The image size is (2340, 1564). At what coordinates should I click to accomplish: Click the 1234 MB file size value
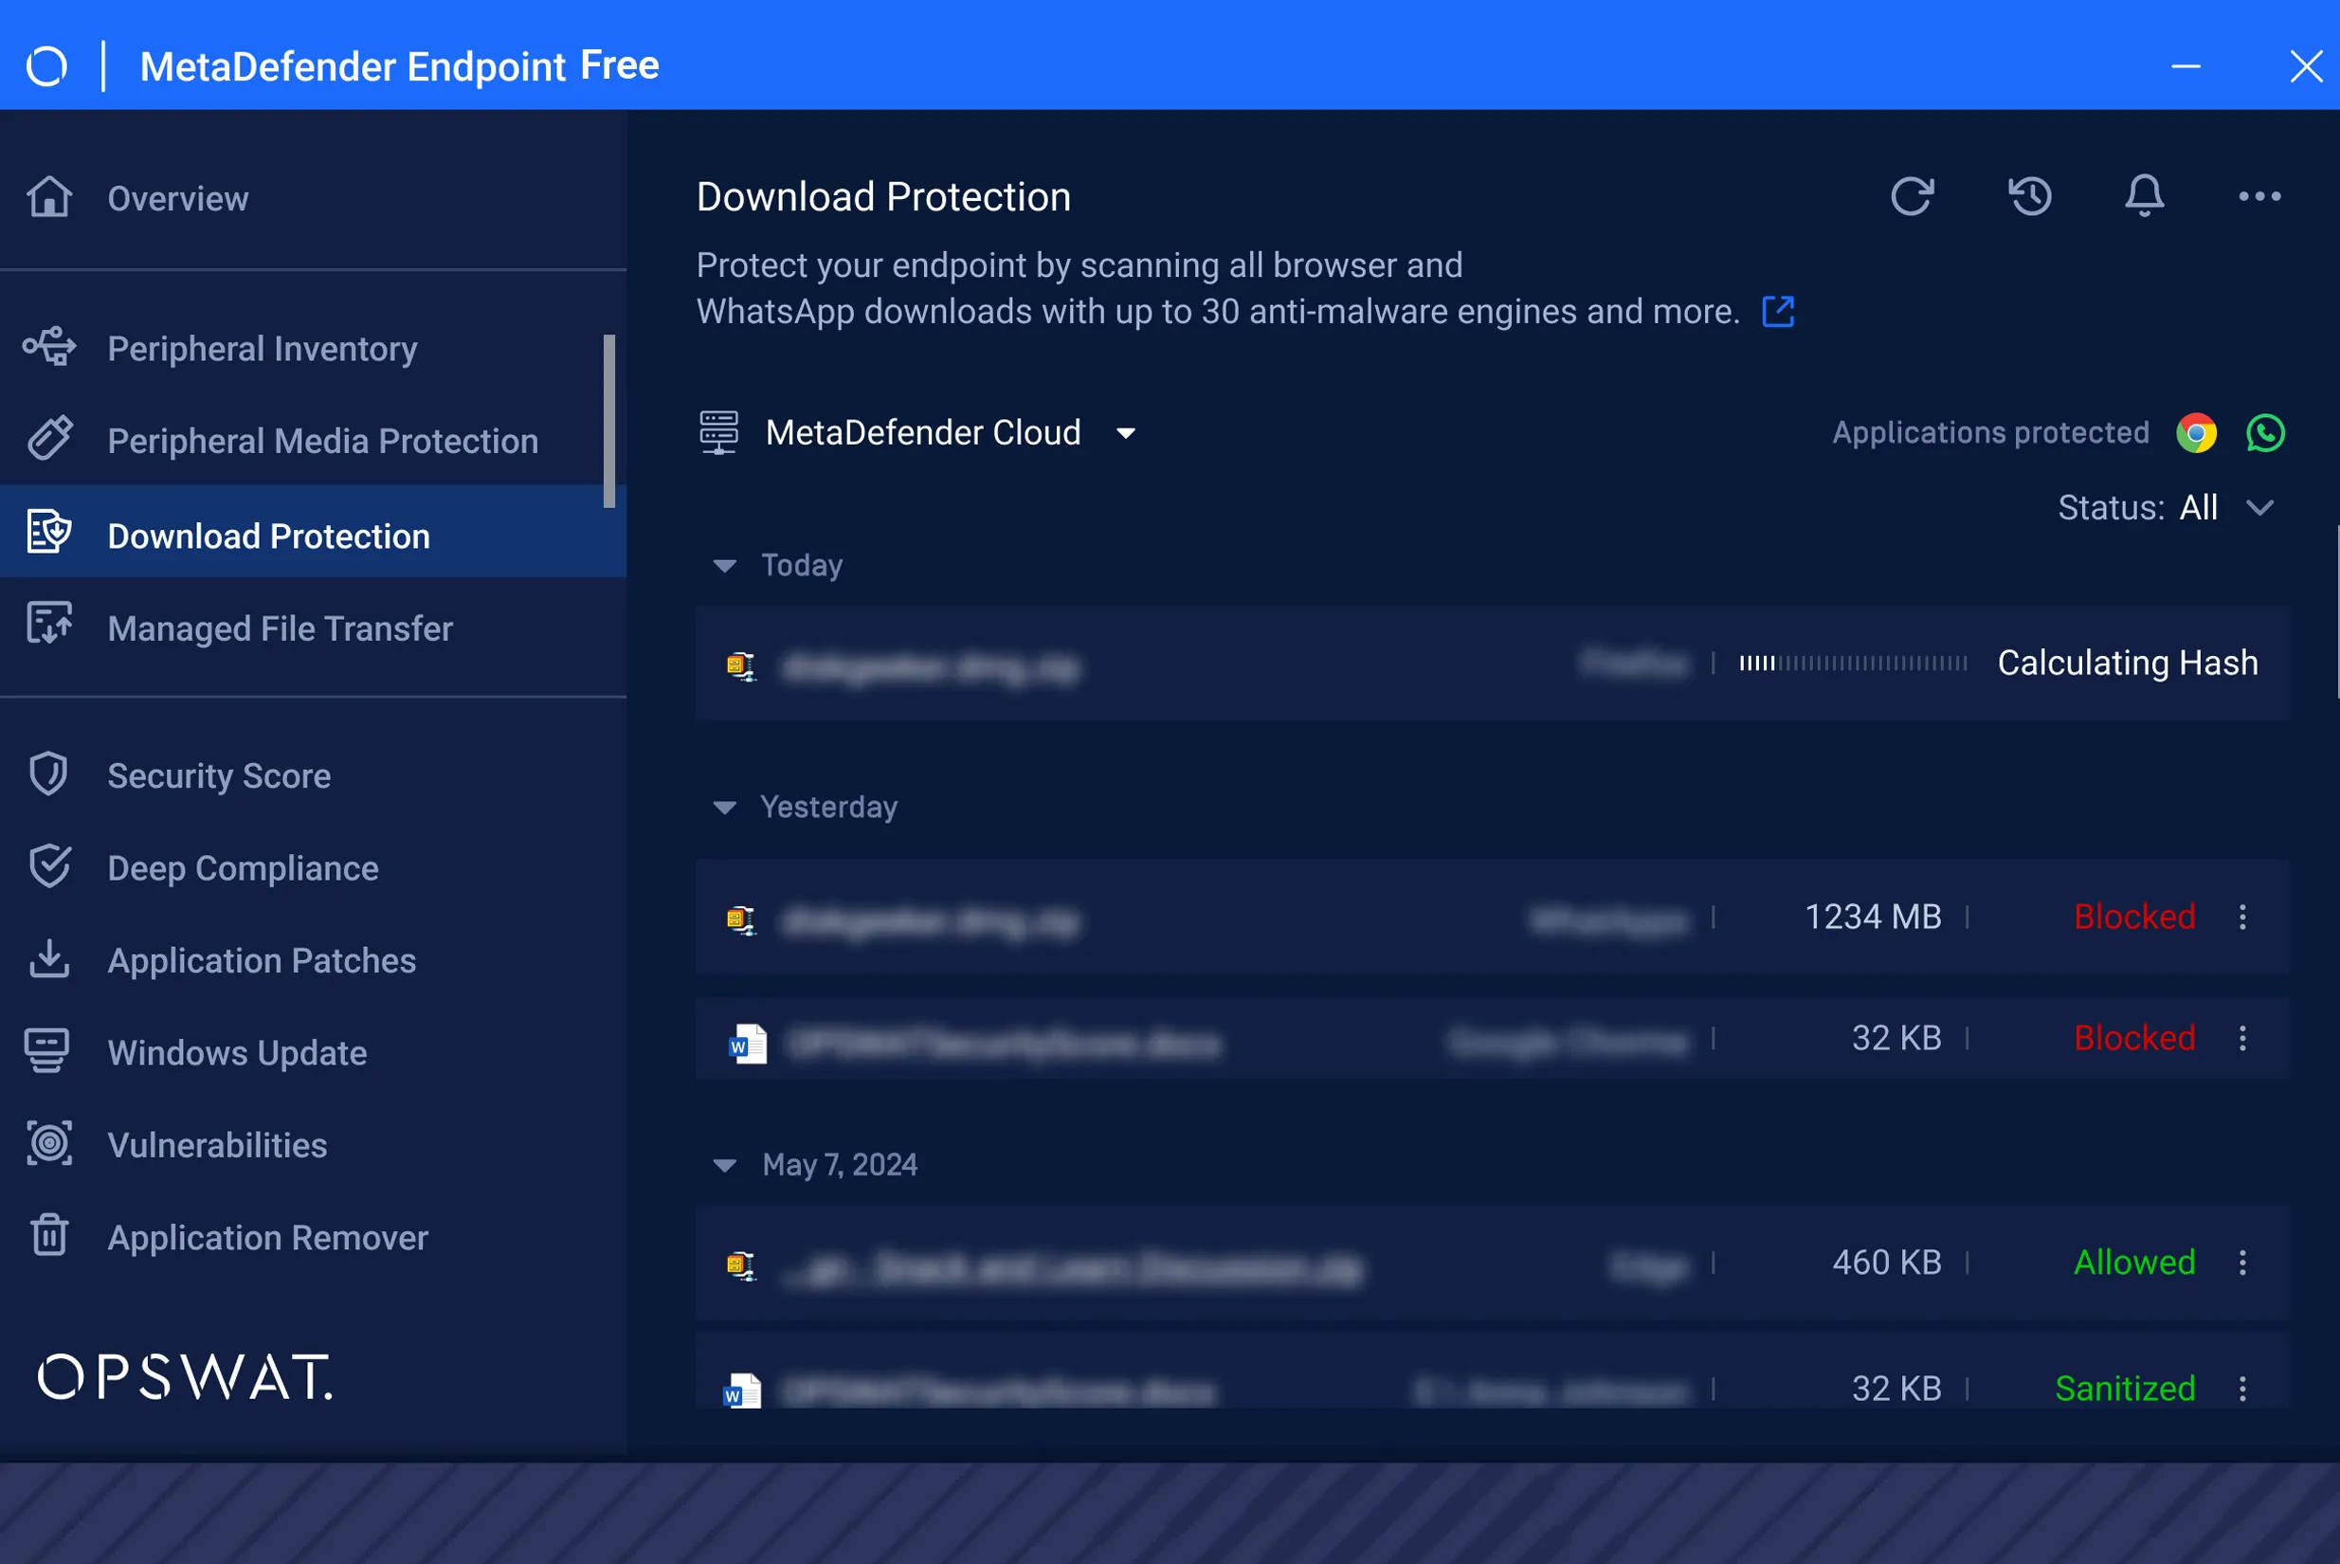click(x=1873, y=918)
